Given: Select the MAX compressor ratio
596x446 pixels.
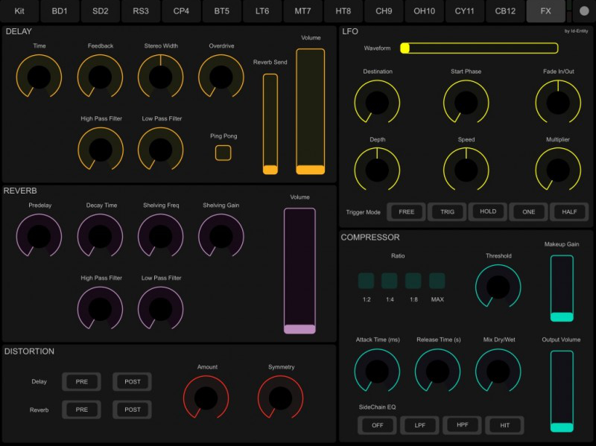Looking at the screenshot, I should click(436, 281).
